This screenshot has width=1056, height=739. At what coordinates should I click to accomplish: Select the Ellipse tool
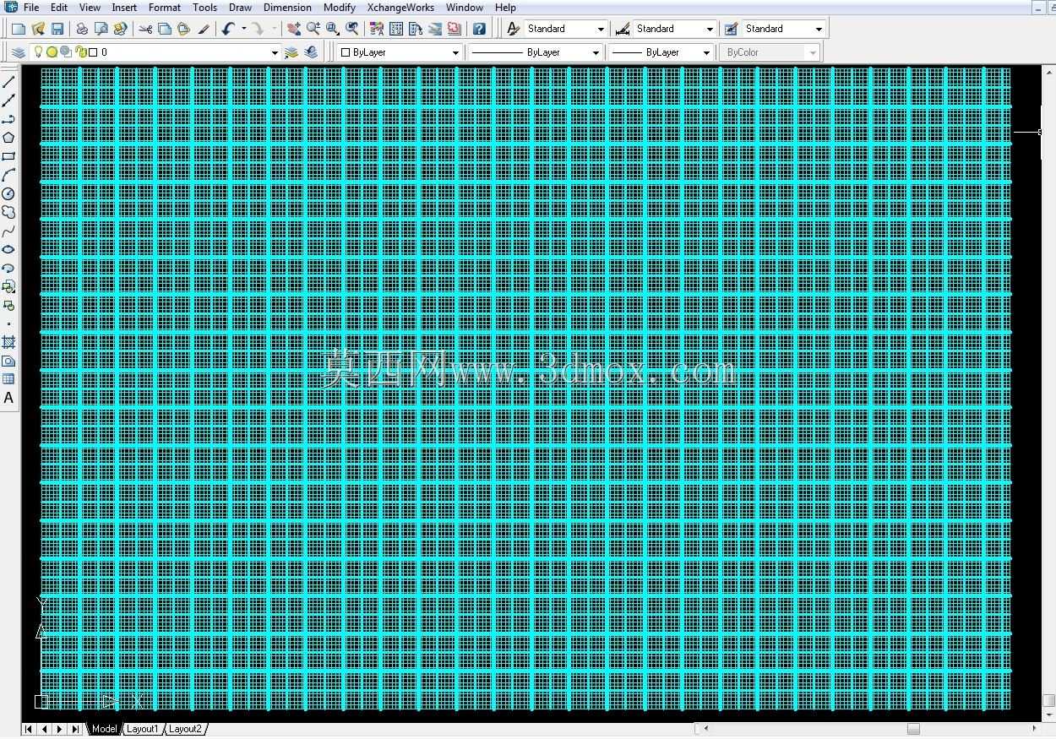click(8, 249)
